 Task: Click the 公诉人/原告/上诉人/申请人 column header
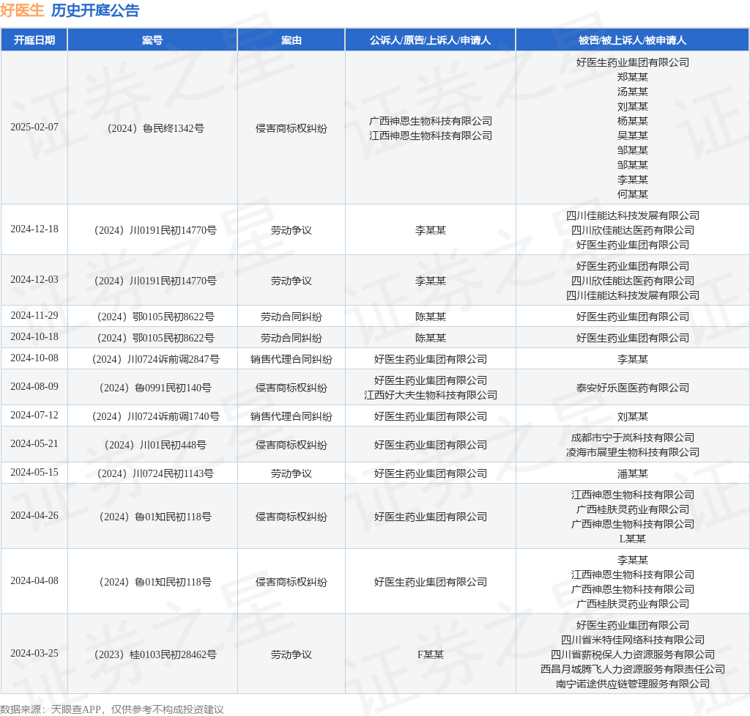[x=430, y=40]
